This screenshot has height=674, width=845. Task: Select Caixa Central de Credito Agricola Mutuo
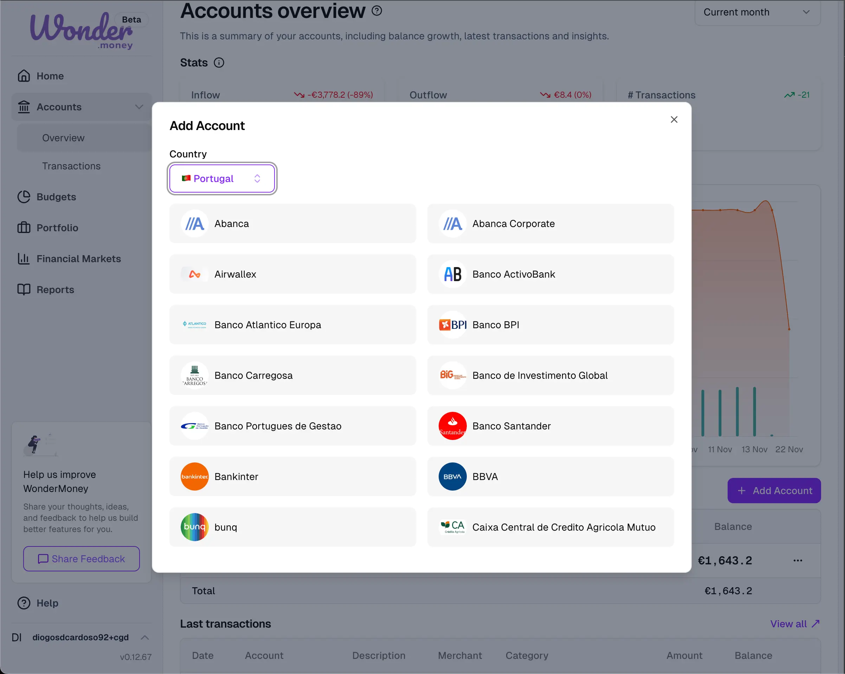tap(550, 527)
